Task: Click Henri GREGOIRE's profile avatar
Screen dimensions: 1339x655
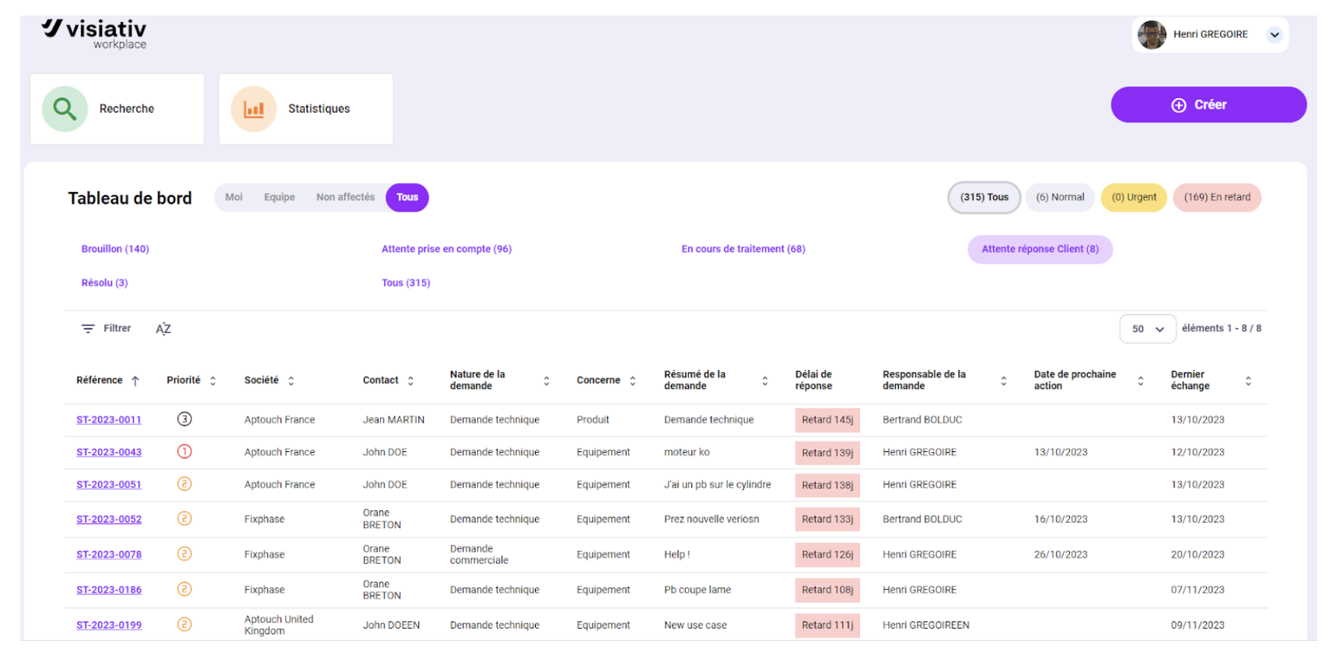Action: (x=1152, y=35)
